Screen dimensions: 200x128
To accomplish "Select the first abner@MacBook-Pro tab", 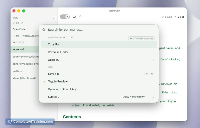I will (25, 64).
